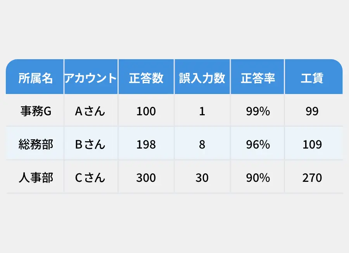349x253 pixels.
Task: Select the Cさん account cell
Action: point(91,177)
